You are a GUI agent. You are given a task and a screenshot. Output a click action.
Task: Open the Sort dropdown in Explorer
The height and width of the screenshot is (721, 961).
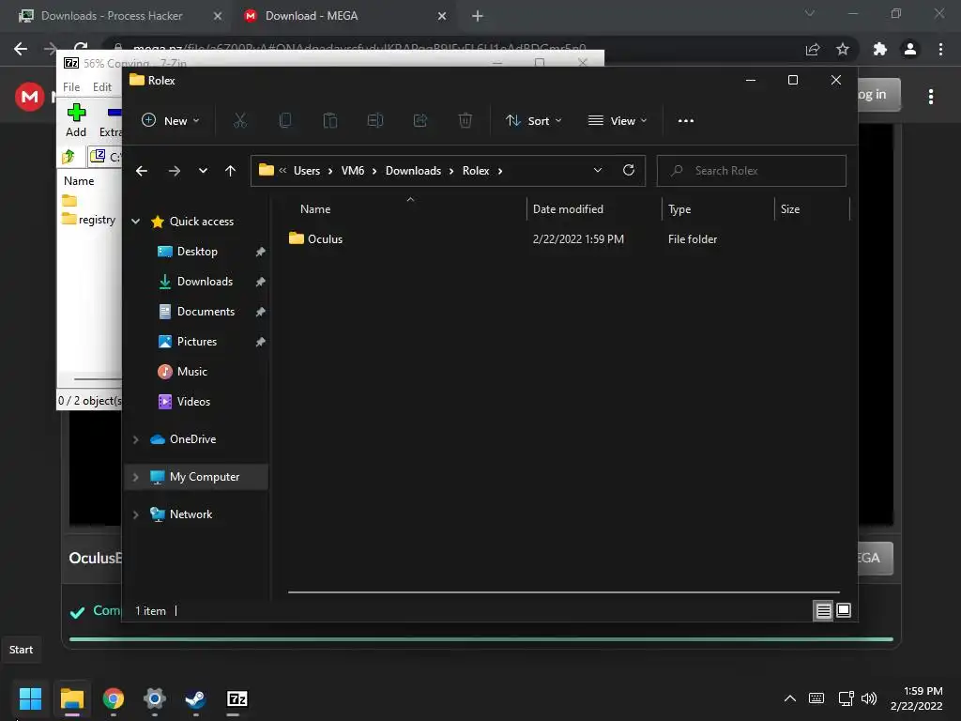[533, 121]
